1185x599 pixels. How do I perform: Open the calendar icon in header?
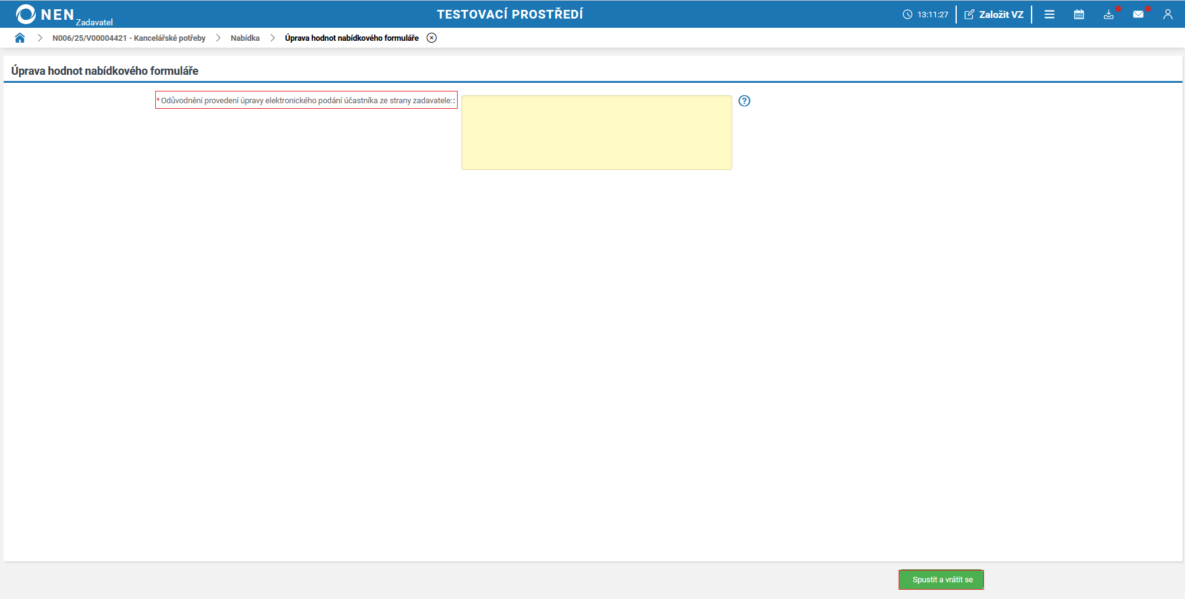(x=1079, y=14)
